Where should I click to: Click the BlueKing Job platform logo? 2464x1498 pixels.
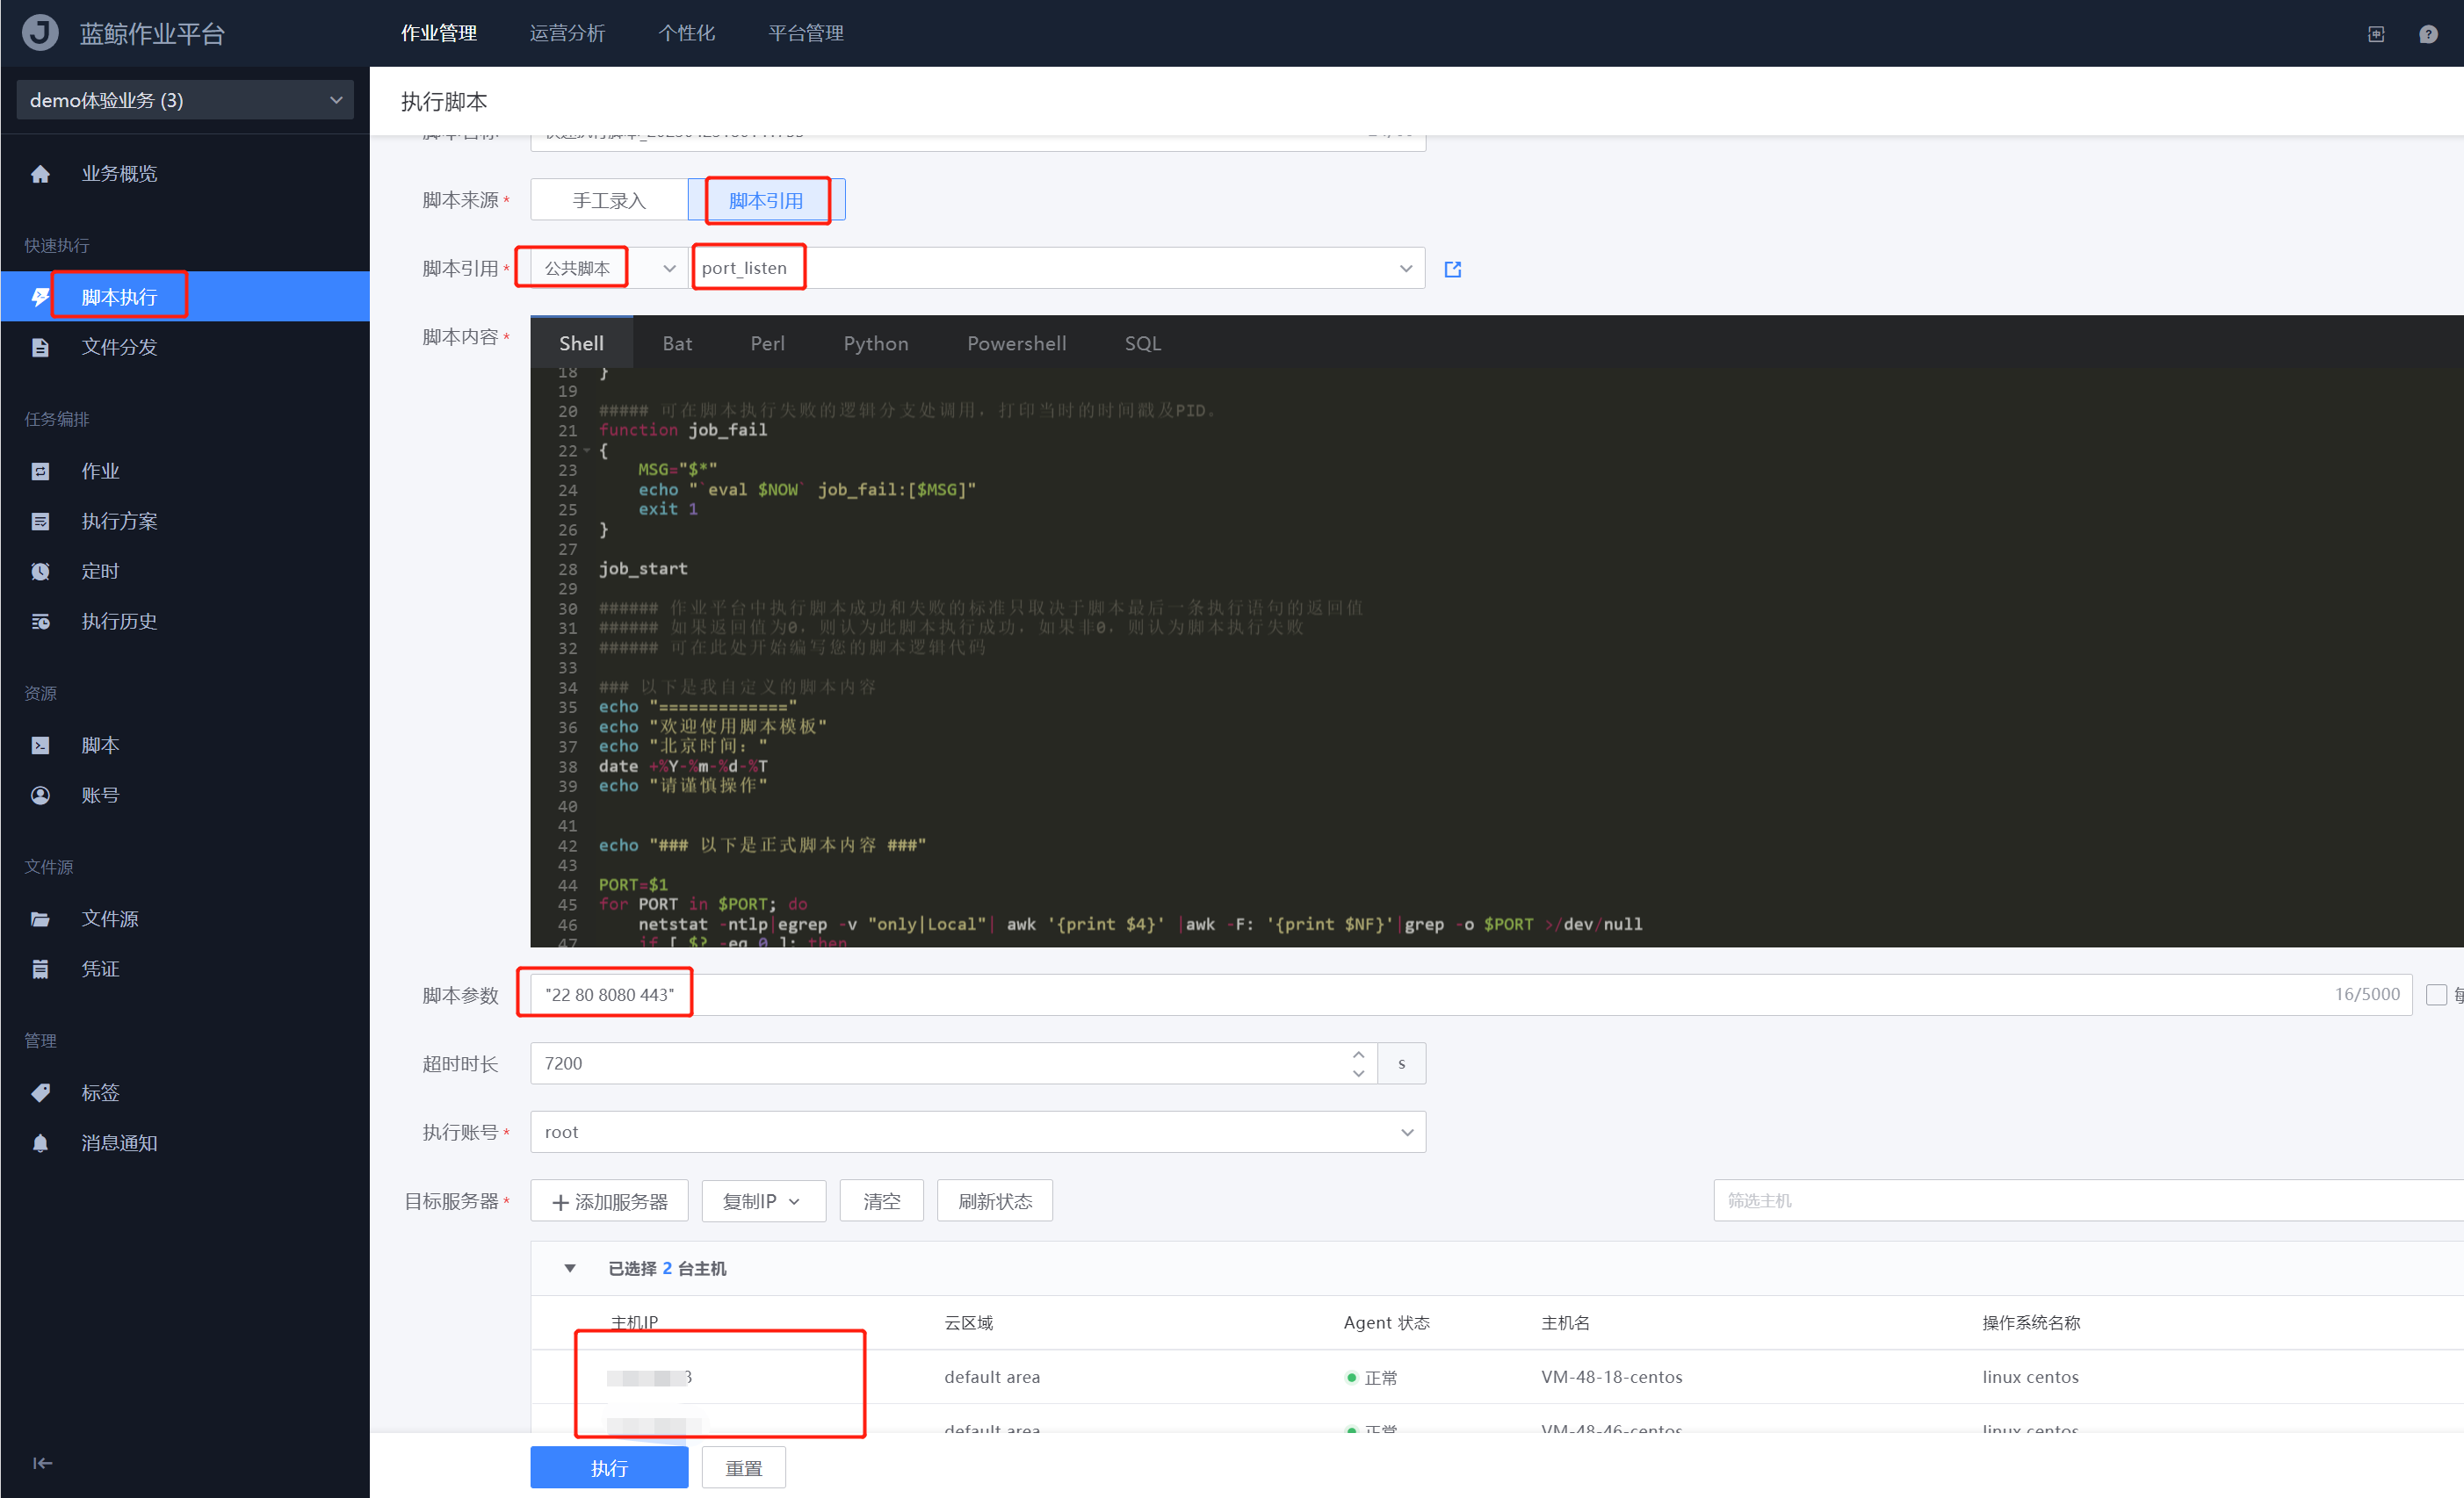41,33
